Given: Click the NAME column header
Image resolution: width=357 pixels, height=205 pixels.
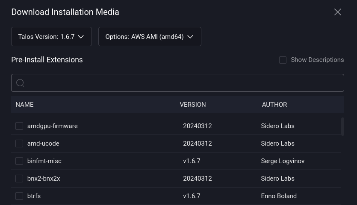Looking at the screenshot, I should [24, 105].
